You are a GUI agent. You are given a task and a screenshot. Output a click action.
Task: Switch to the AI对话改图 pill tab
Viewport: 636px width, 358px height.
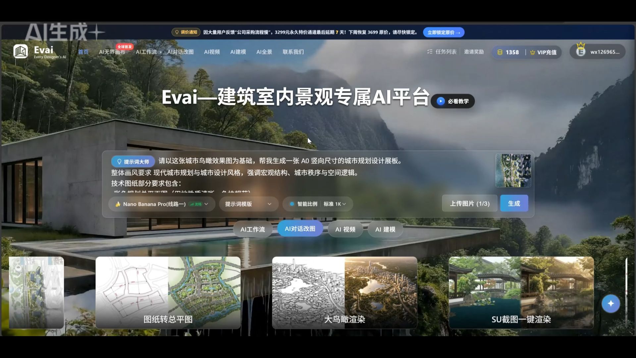pyautogui.click(x=300, y=229)
